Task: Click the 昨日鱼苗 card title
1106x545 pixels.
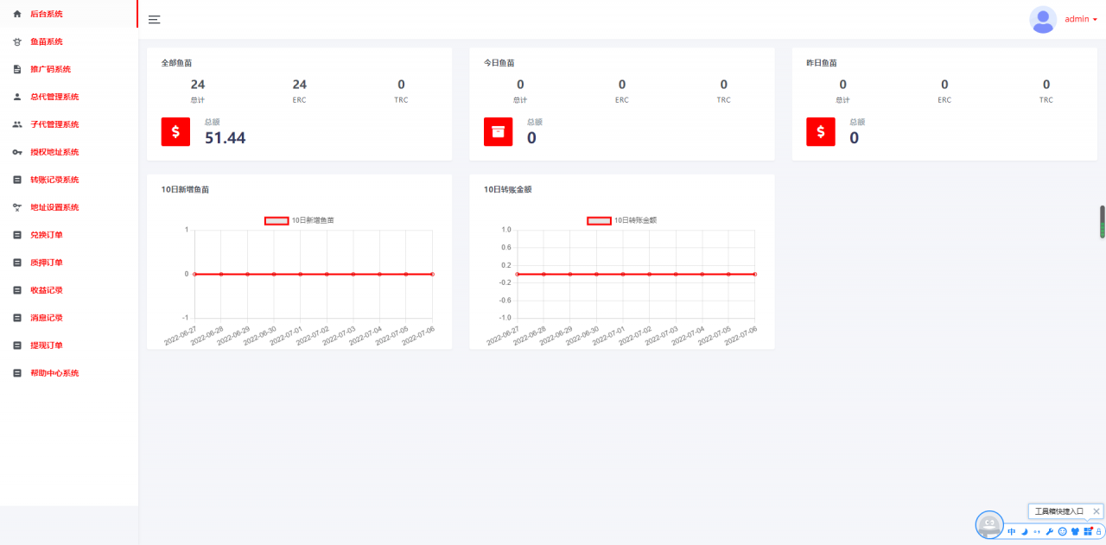Action: 822,63
